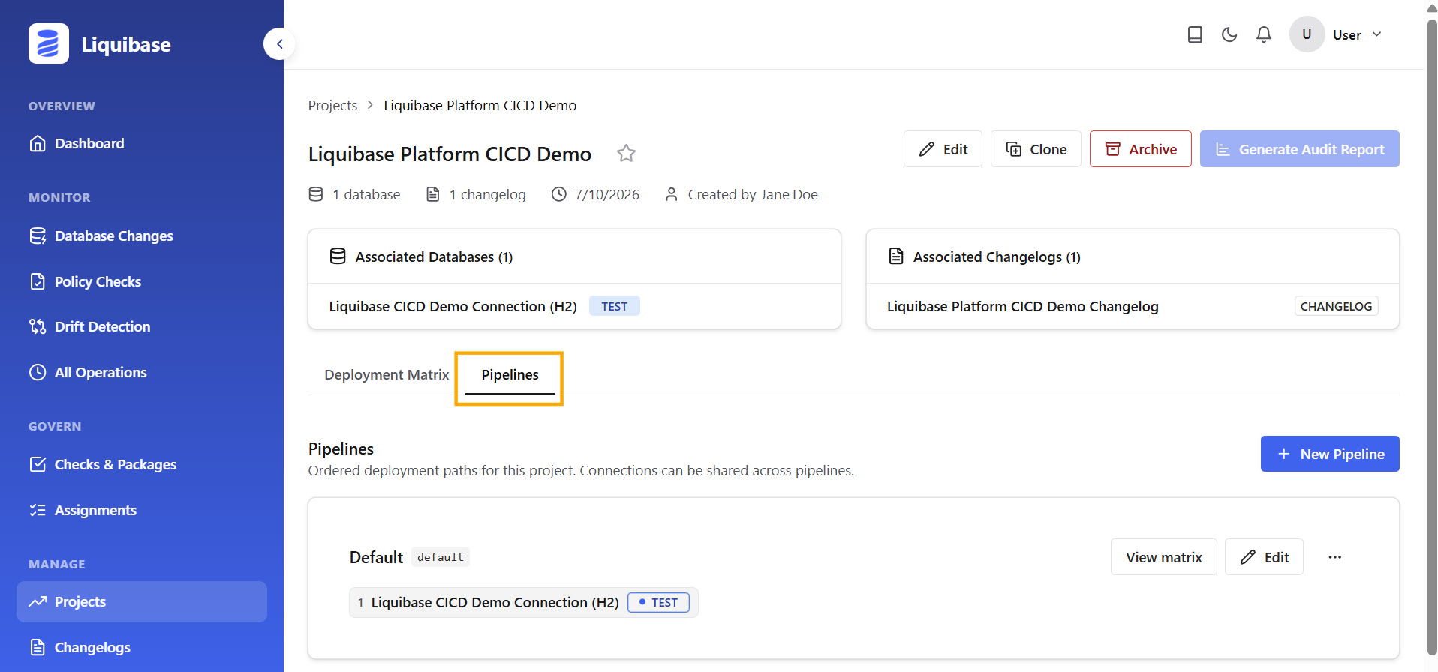Create a New Pipeline
The image size is (1438, 672).
coord(1330,454)
